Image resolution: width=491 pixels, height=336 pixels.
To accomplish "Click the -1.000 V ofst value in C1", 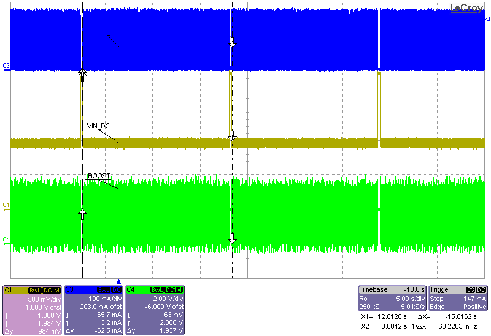I will click(x=42, y=307).
